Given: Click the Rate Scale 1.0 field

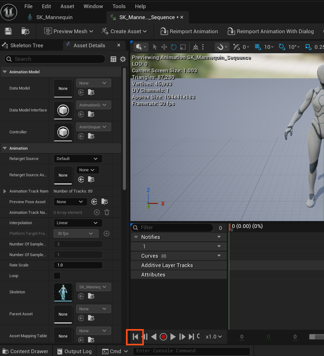Looking at the screenshot, I should tap(78, 265).
